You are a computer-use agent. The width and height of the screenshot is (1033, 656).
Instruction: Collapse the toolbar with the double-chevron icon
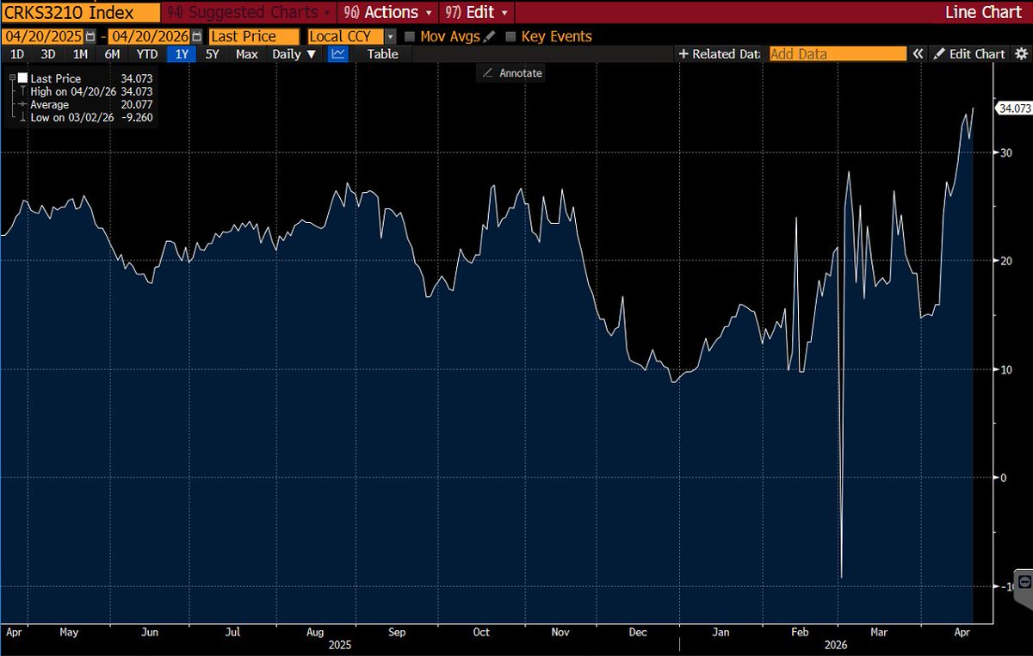click(x=919, y=53)
